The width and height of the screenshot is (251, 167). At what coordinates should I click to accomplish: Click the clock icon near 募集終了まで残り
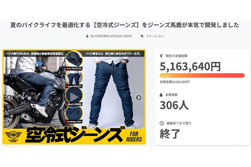pyautogui.click(x=162, y=123)
